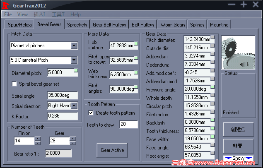Click the gray indicator beside Fillet radius value
This screenshot has height=168, width=263.
pos(212,112)
